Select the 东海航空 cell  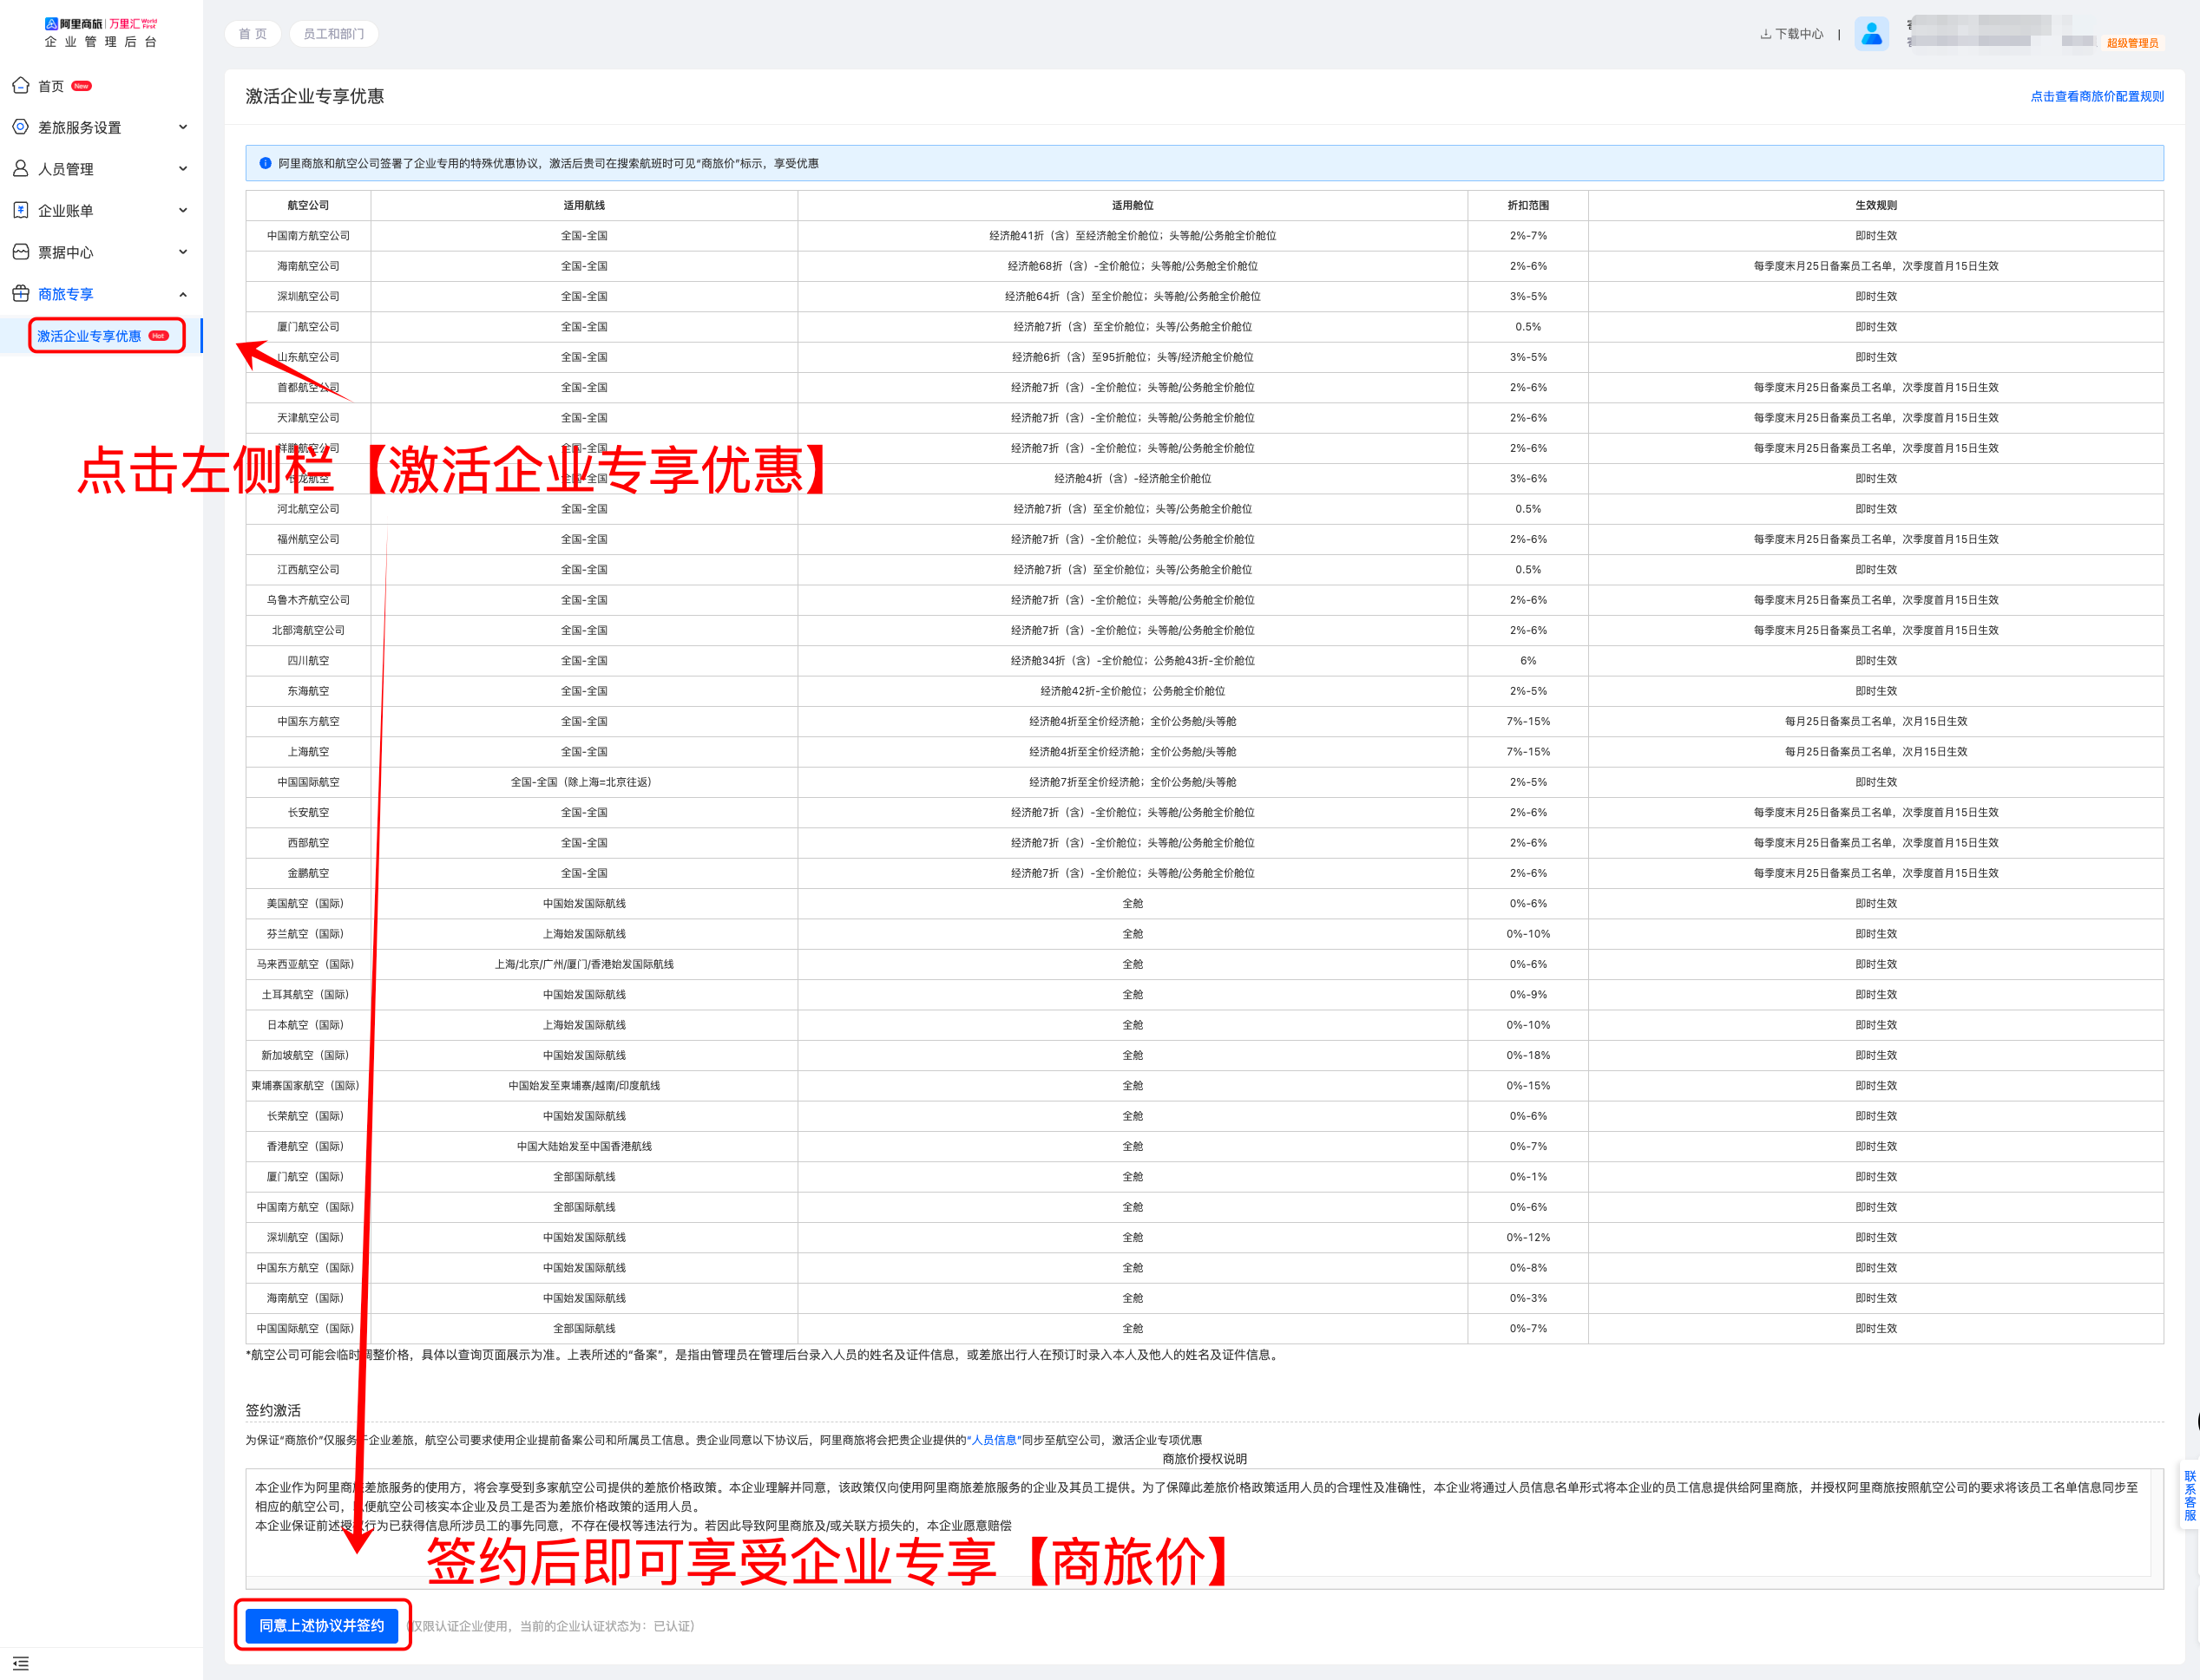[x=308, y=691]
